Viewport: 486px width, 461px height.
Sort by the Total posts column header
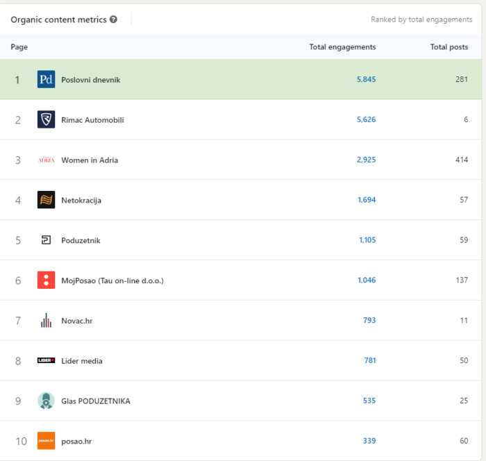[449, 47]
